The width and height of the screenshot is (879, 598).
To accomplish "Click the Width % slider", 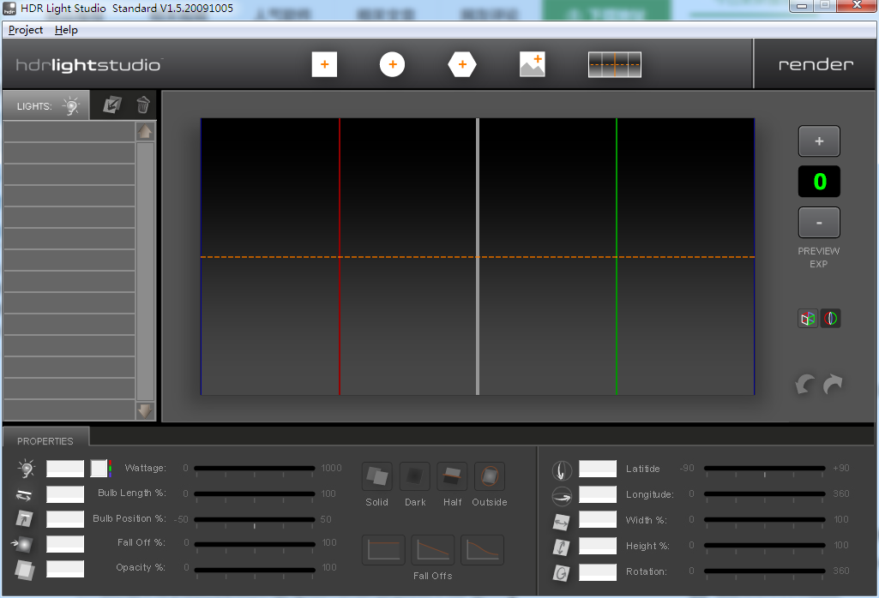I will (x=765, y=520).
